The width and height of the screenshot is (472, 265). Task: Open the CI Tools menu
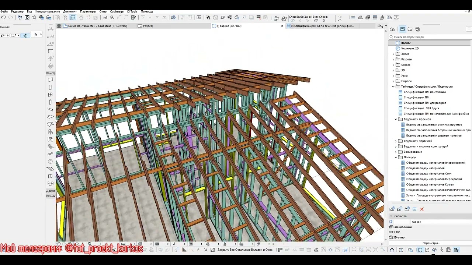132,11
